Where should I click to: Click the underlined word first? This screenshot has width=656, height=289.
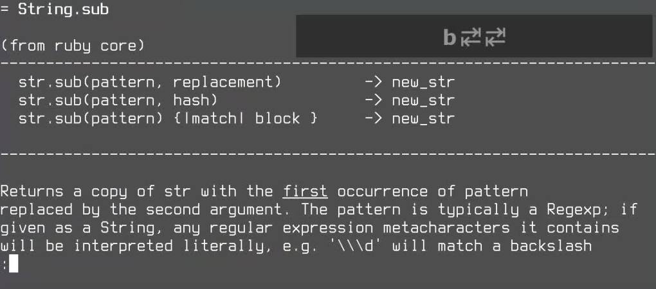305,191
